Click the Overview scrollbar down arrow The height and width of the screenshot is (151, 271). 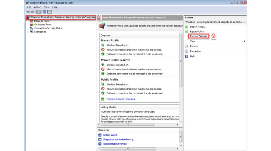click(x=181, y=121)
